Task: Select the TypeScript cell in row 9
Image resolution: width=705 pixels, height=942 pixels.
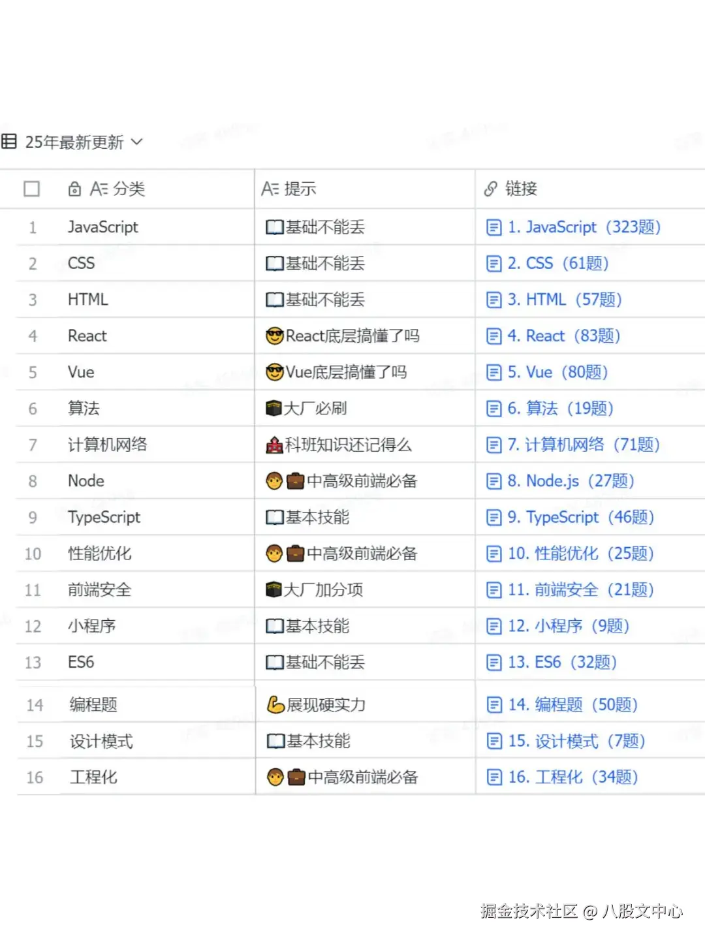Action: tap(104, 517)
